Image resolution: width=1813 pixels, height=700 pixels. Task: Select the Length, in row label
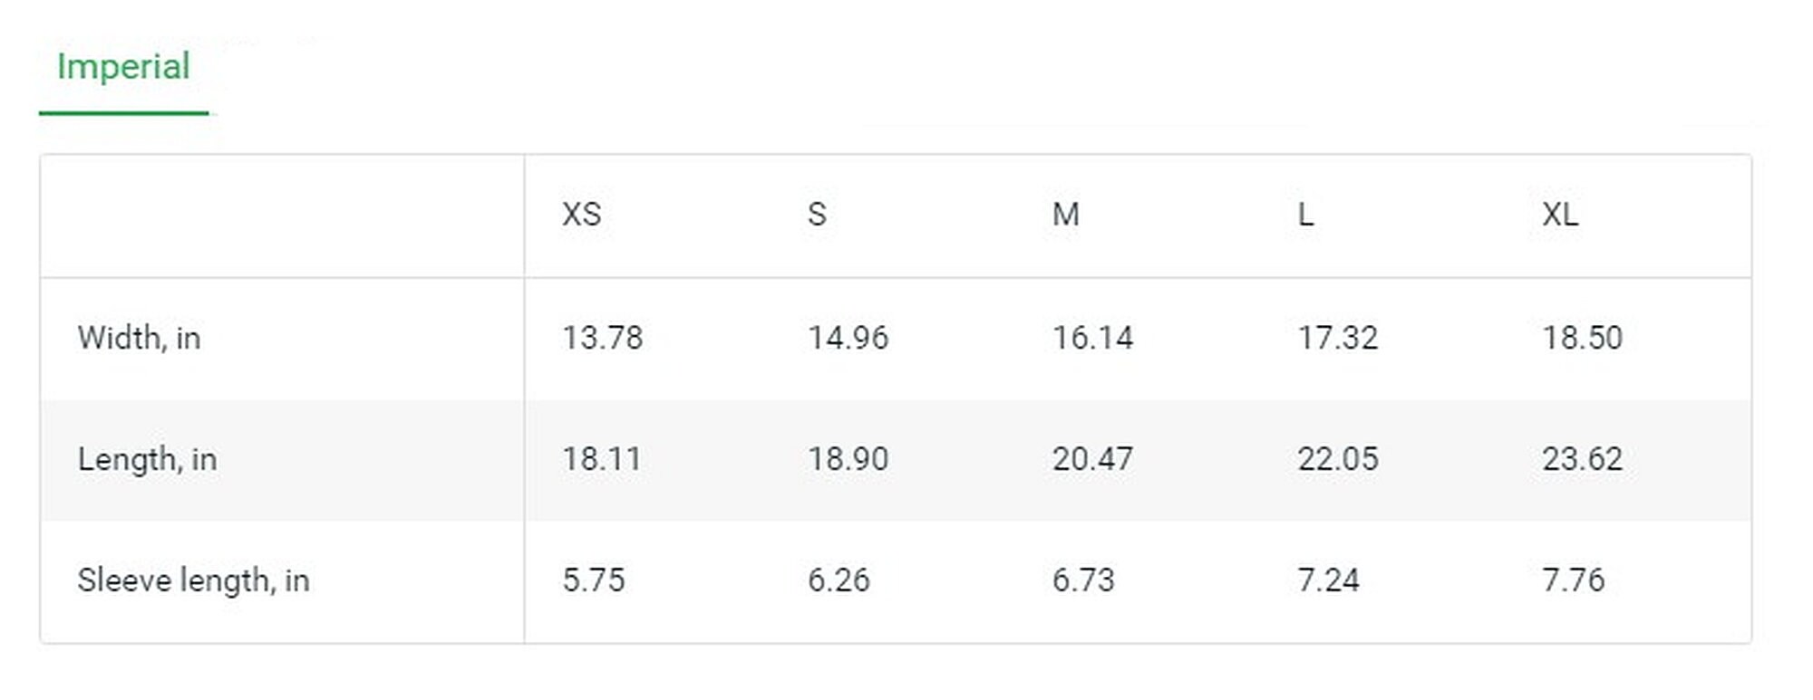coord(147,459)
